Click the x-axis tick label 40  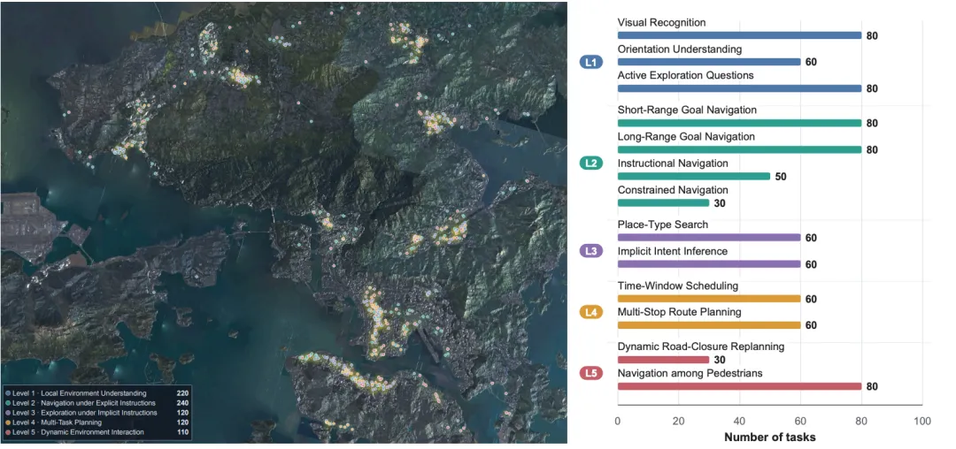739,421
